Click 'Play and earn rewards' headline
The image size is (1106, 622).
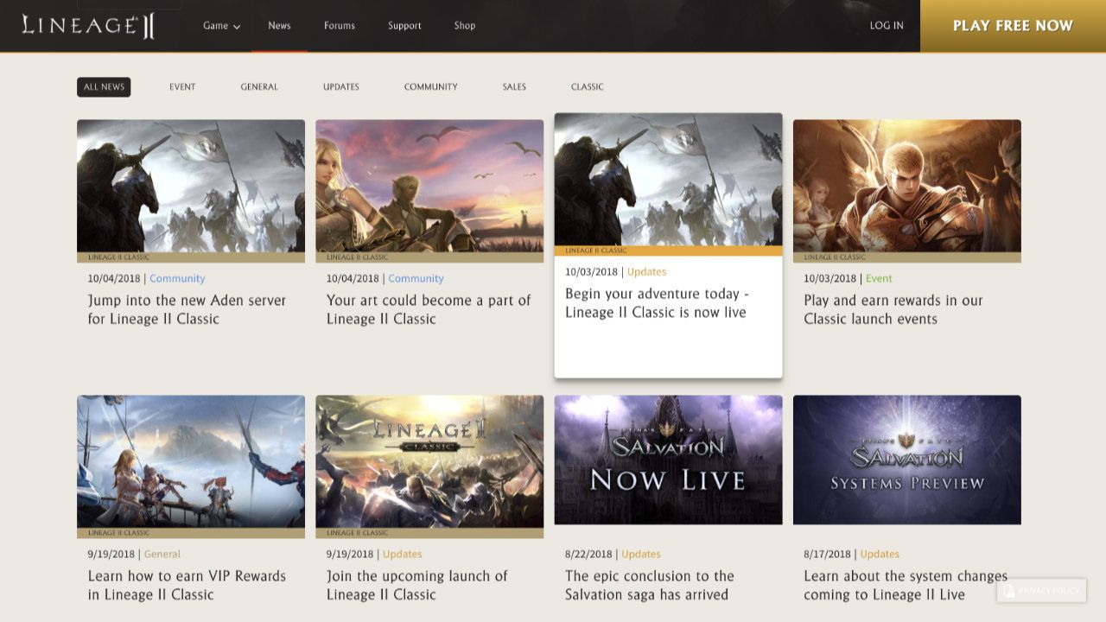(x=893, y=309)
